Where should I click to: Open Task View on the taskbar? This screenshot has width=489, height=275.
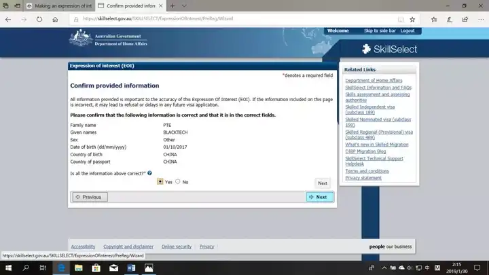(x=43, y=268)
